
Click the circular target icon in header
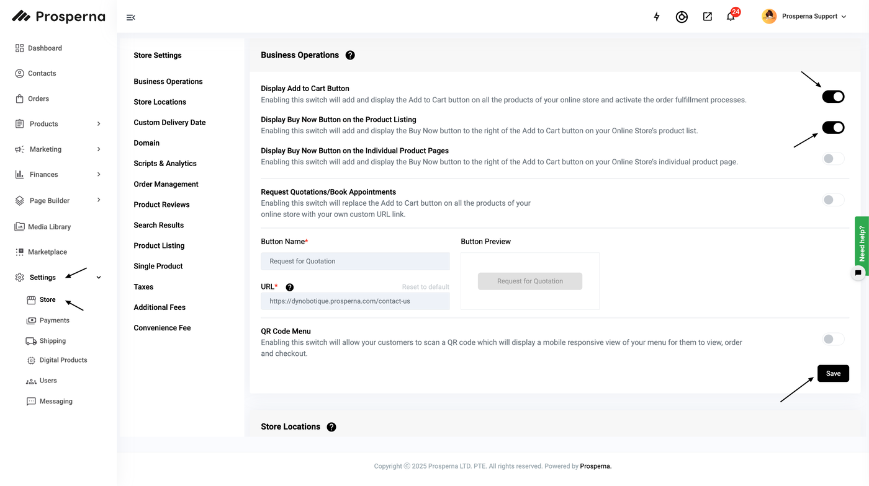click(682, 17)
